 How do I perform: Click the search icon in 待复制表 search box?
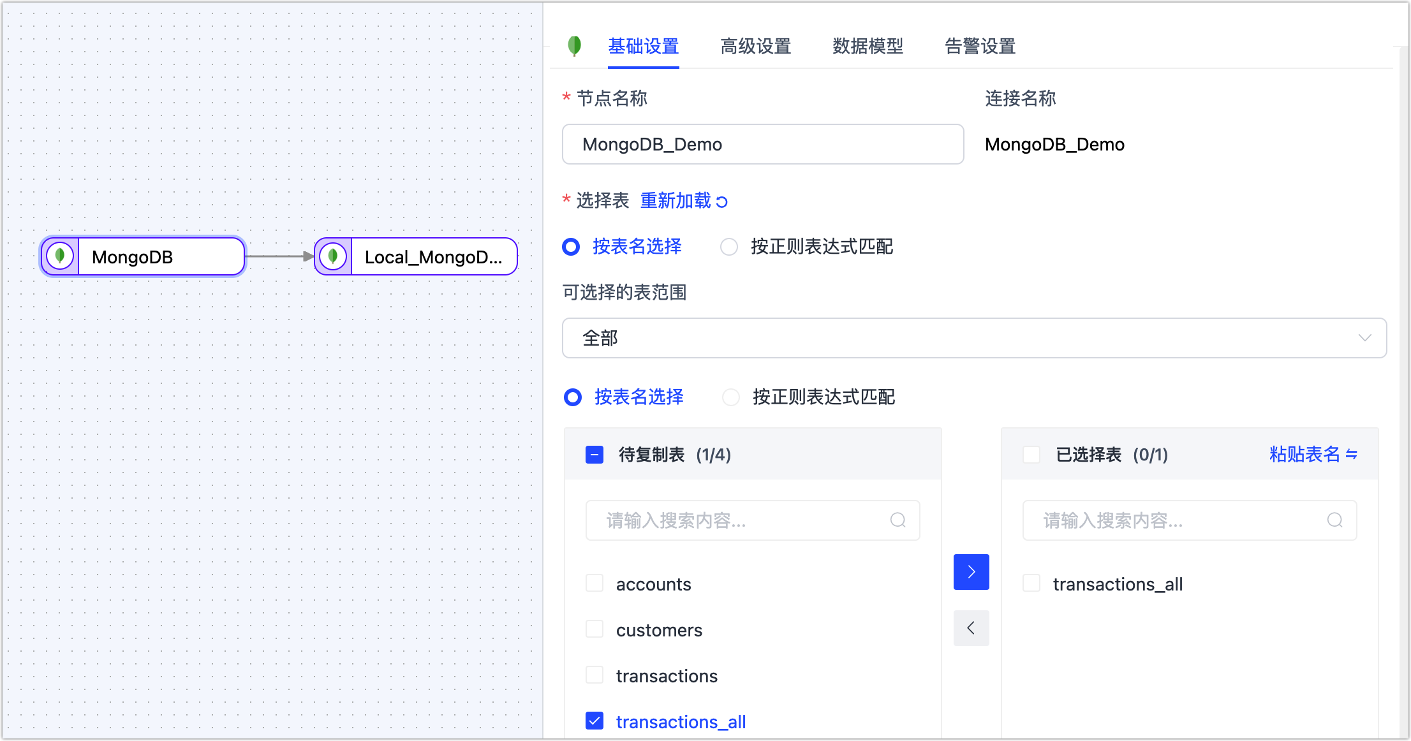click(898, 520)
